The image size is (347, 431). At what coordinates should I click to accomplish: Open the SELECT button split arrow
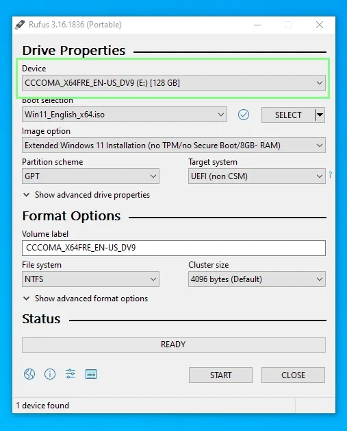320,115
